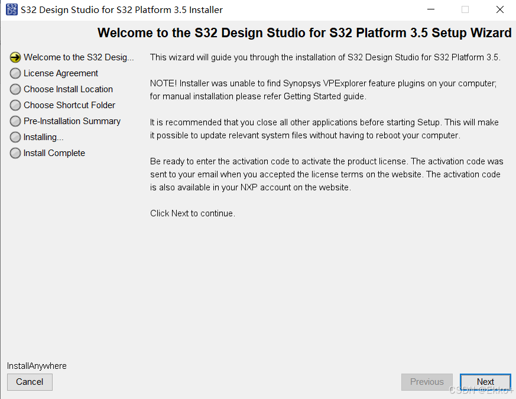Screen dimensions: 516x399
Task: Click the 'Be ready to enter the activation' line
Action: [x=326, y=161]
